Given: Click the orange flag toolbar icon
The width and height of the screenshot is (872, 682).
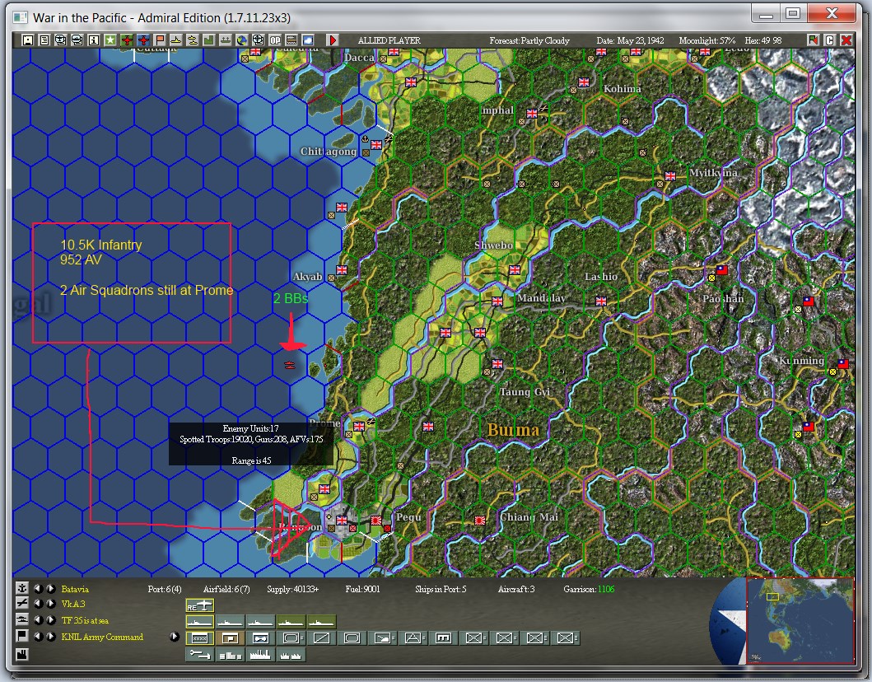Looking at the screenshot, I should click(x=160, y=40).
